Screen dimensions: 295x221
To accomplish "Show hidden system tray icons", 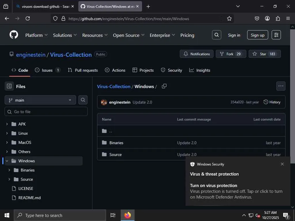I will click(244, 215).
